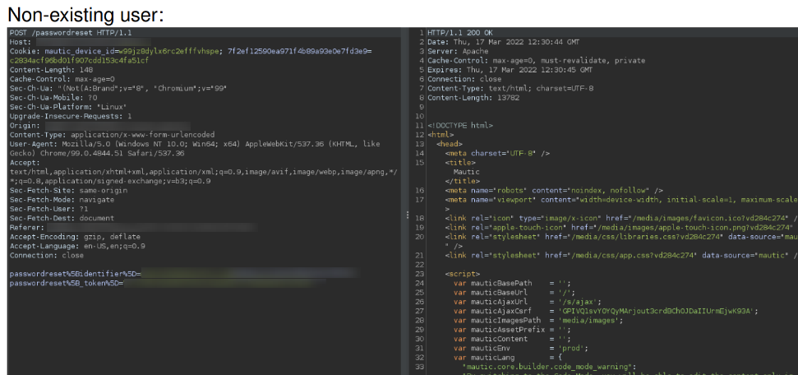Select the app.css stylesheet link
Image resolution: width=798 pixels, height=375 pixels.
point(621,255)
